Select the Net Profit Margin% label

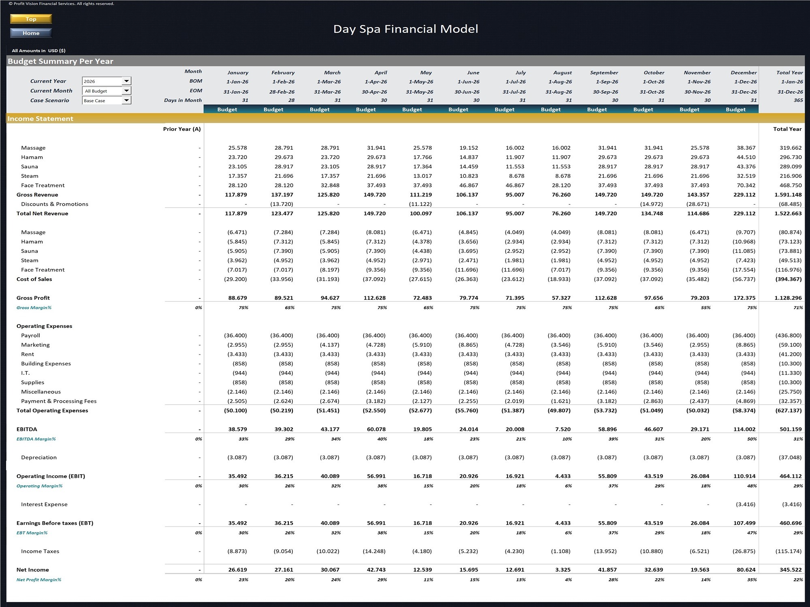click(39, 579)
